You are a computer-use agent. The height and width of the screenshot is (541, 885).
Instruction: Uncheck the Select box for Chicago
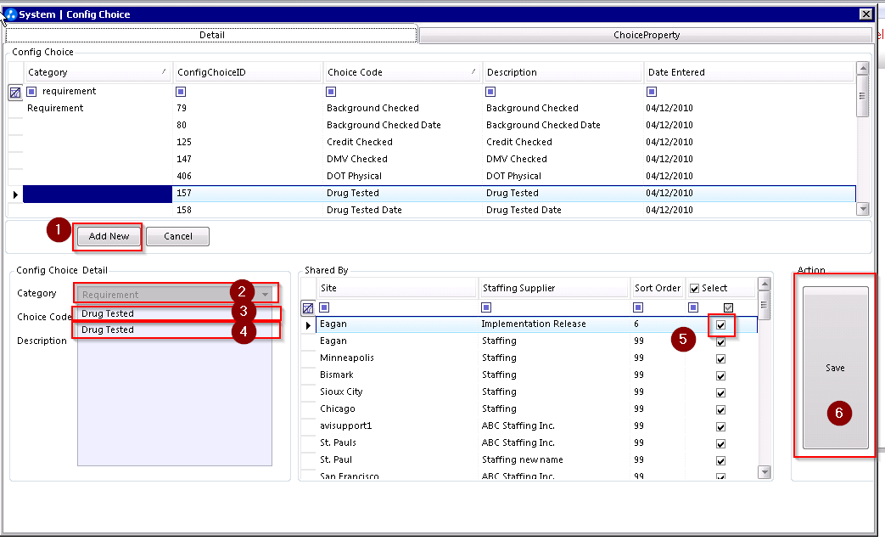720,409
